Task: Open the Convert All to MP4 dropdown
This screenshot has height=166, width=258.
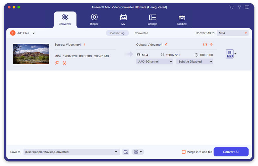Action: 233,33
